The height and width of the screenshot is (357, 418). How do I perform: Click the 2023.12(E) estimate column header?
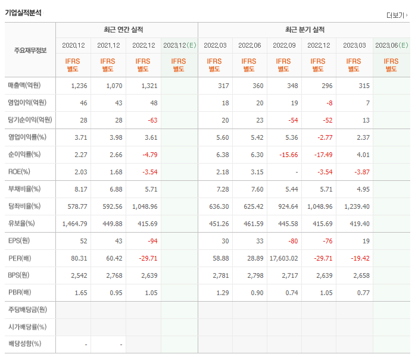pos(180,45)
